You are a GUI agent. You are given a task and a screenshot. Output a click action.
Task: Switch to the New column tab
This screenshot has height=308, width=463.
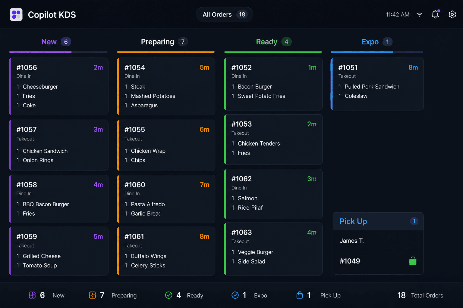(x=56, y=42)
